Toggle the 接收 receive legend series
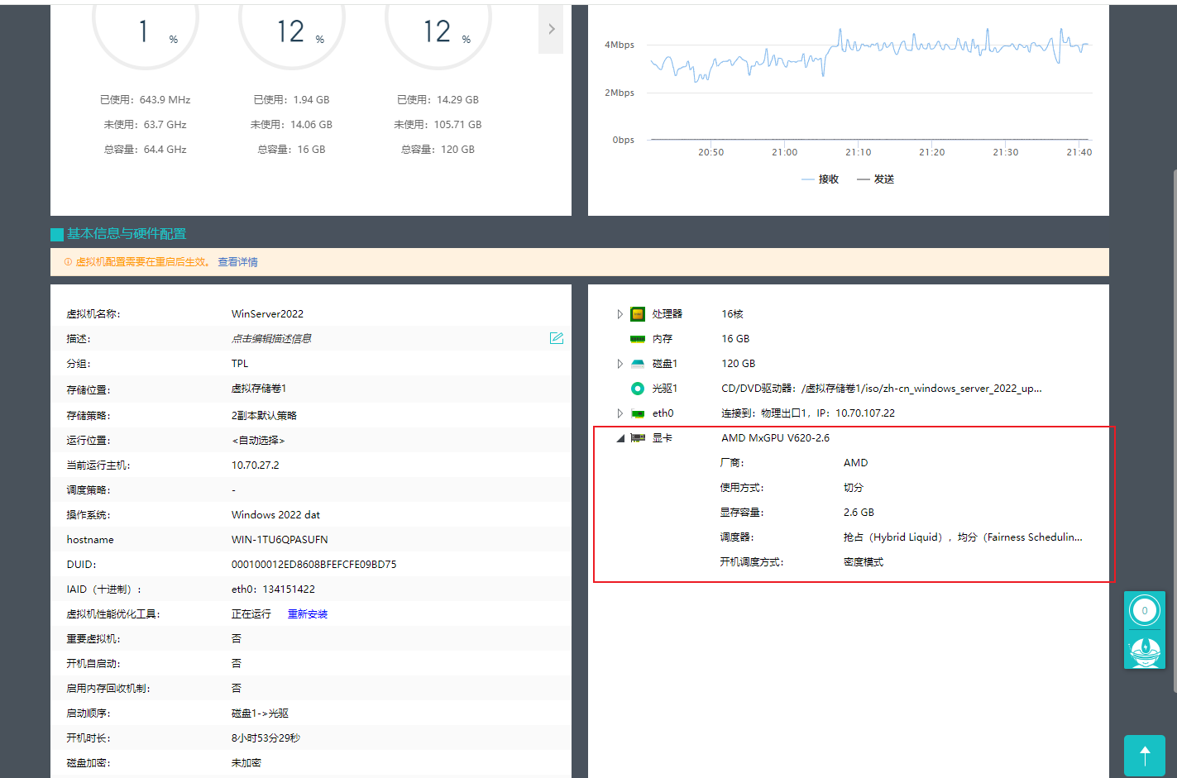Screen dimensions: 1177x778 coord(821,179)
